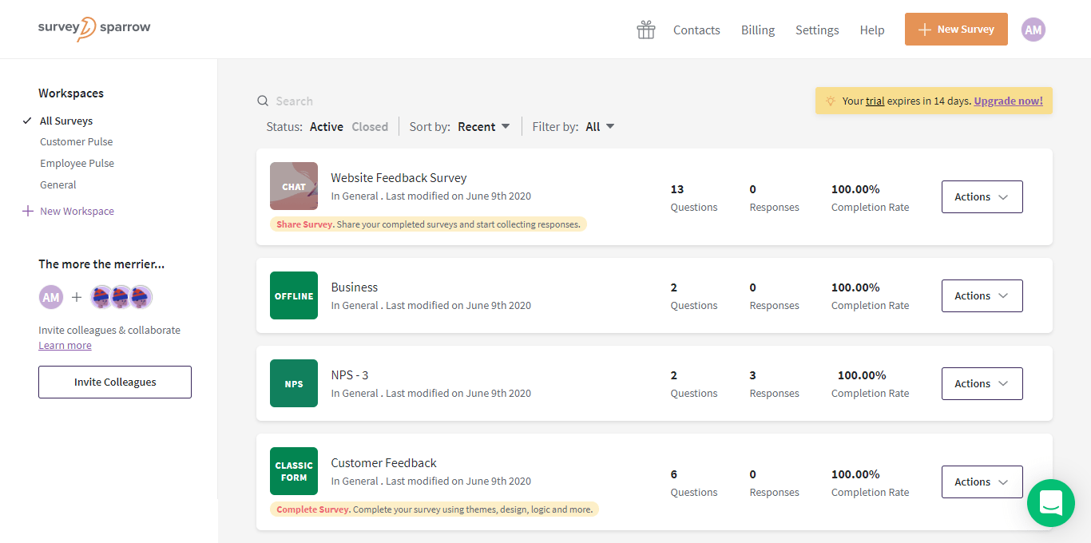The height and width of the screenshot is (543, 1091).
Task: Open the green chat support bubble
Action: click(x=1050, y=502)
